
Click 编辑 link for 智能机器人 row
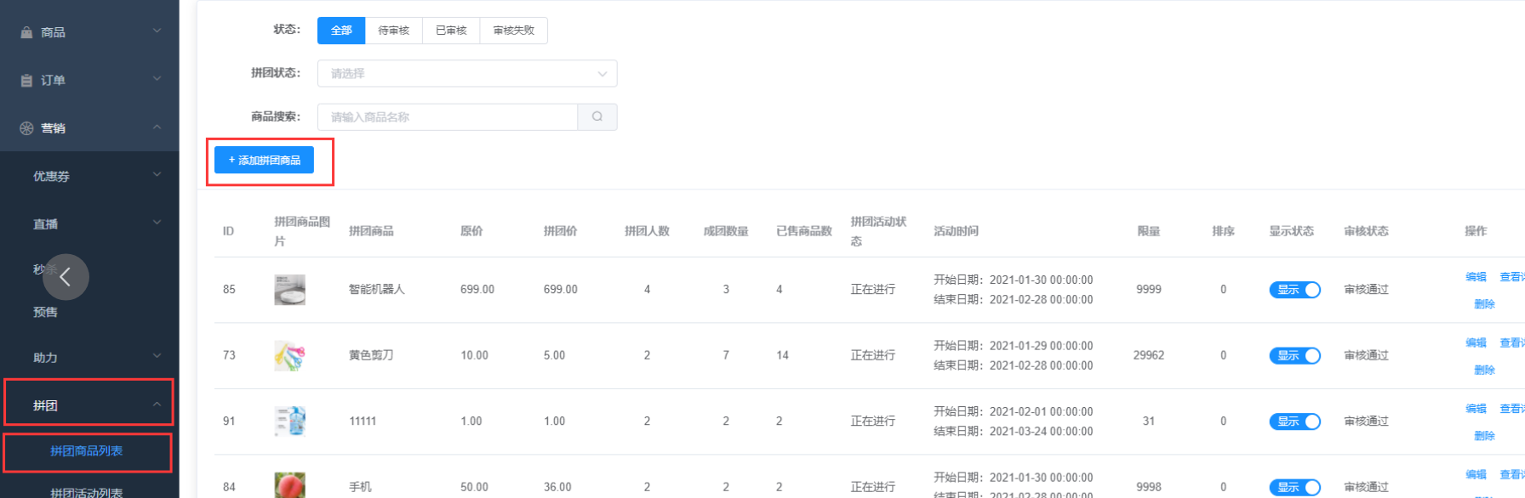[1476, 277]
